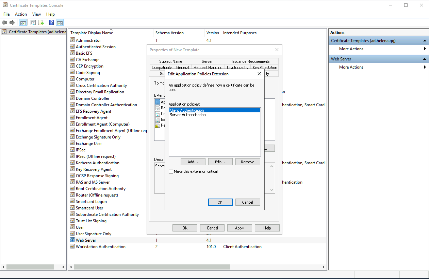The image size is (429, 279).
Task: Open the View menu
Action: point(36,14)
